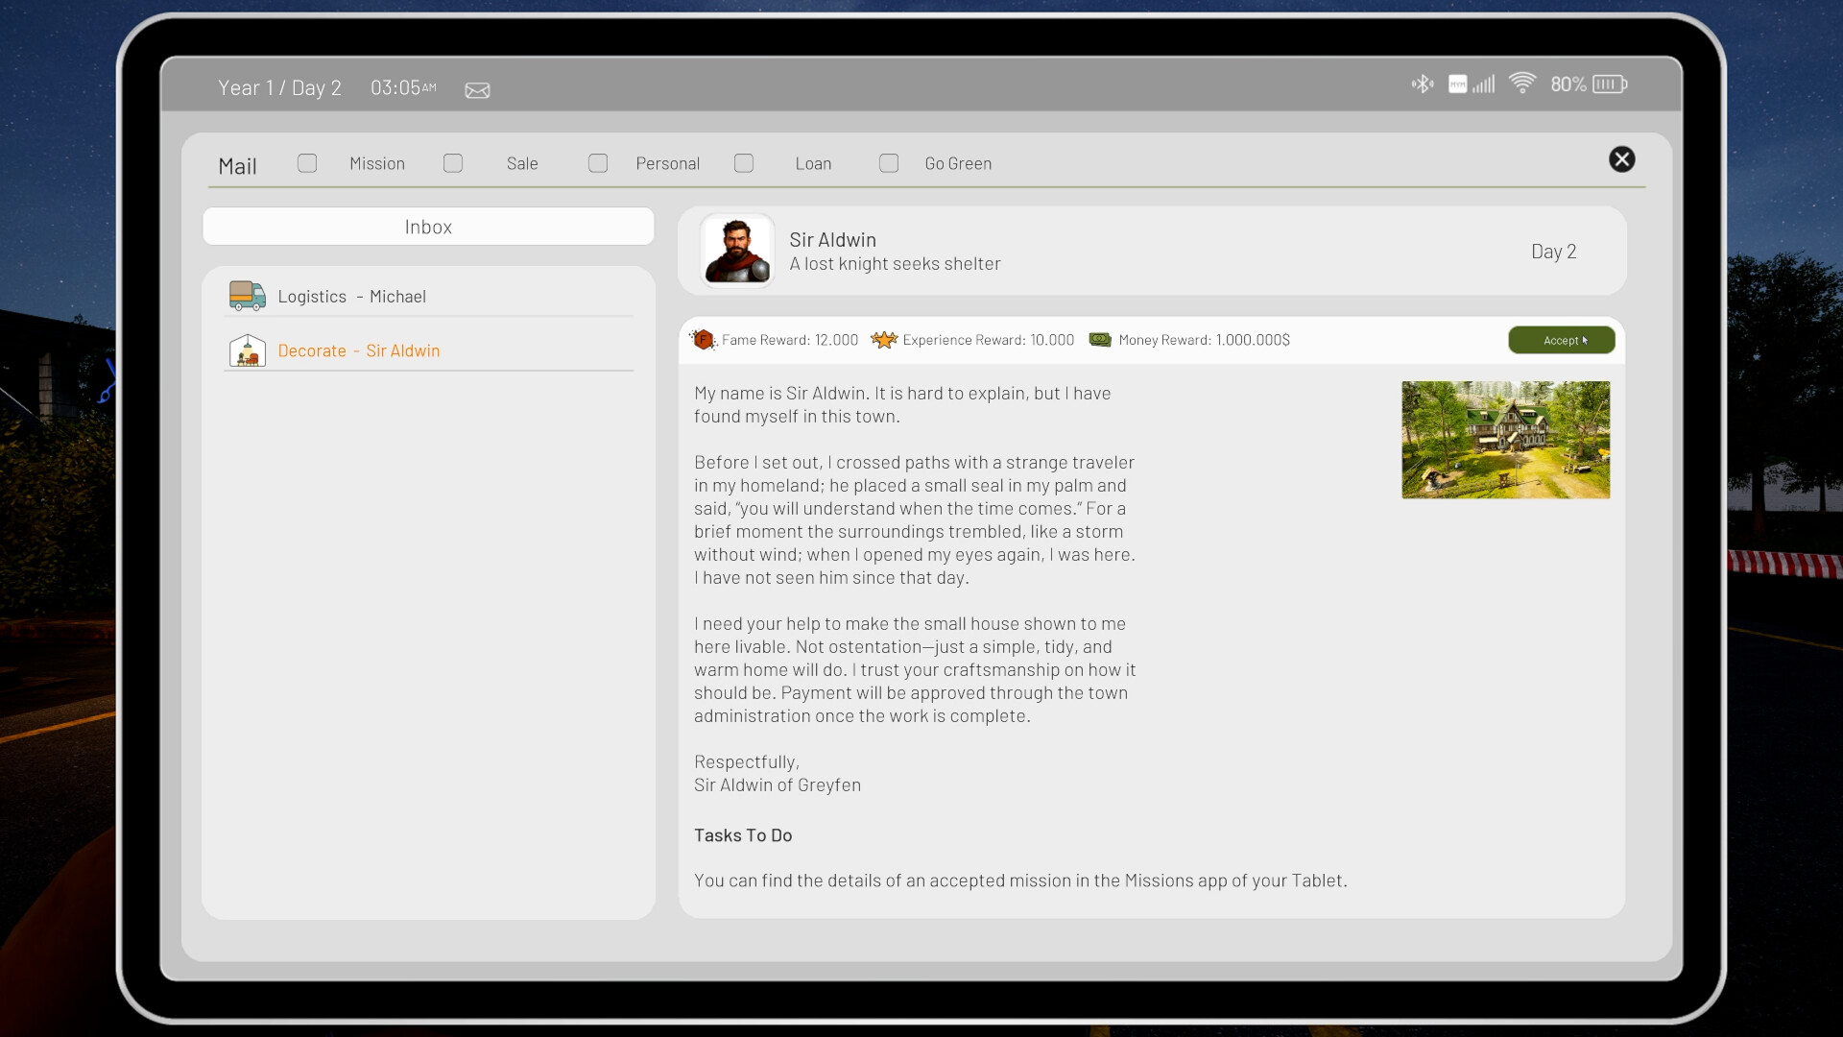The image size is (1843, 1037).
Task: Click the decorate icon on Sir Aldwin's mail
Action: [247, 350]
